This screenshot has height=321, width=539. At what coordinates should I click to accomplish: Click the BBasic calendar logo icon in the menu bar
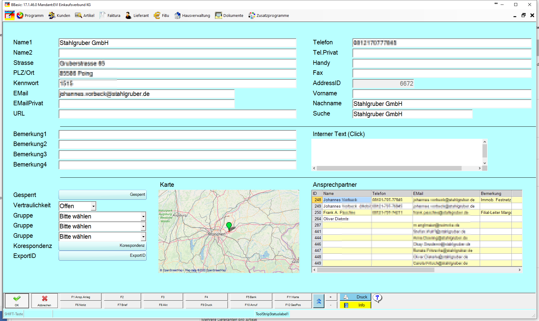point(10,15)
